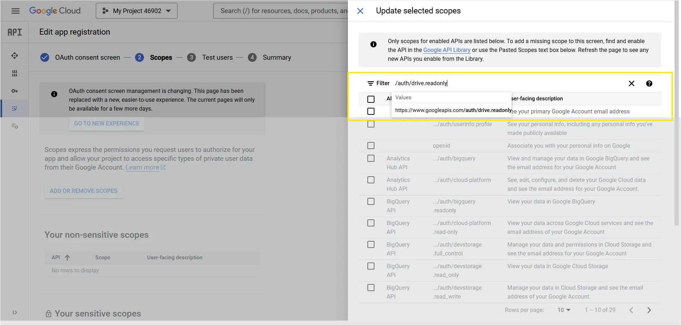Click the Google Cloud logo

(x=55, y=11)
